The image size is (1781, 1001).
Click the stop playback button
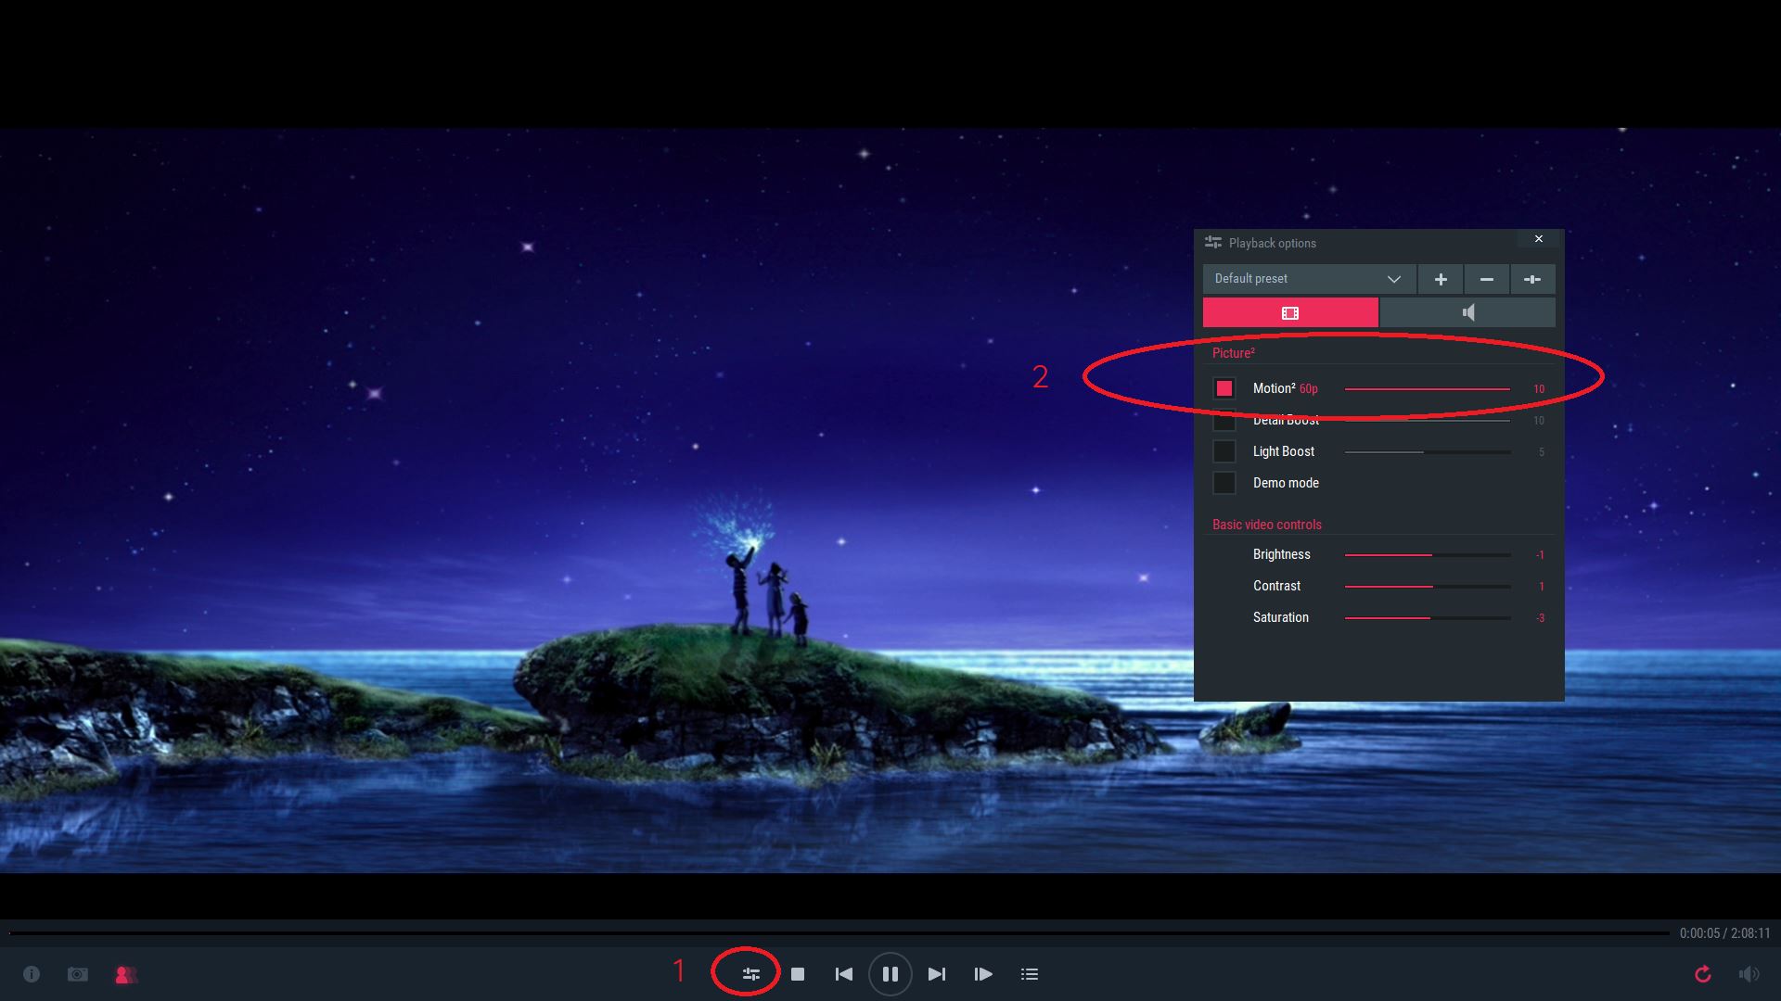click(796, 974)
